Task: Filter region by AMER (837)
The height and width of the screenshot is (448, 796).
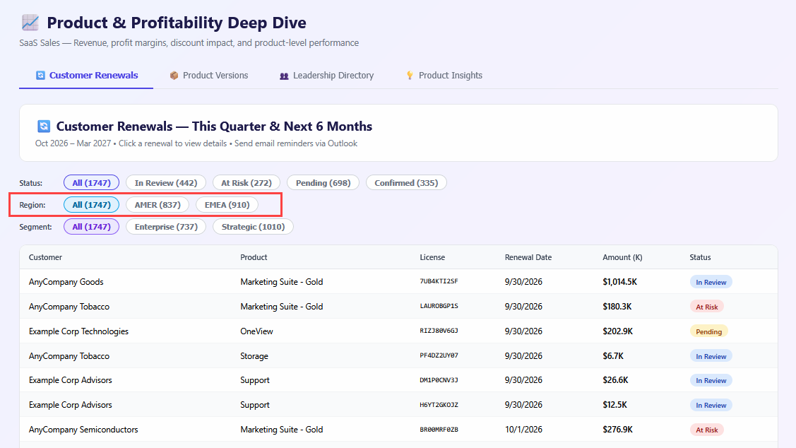Action: point(158,205)
